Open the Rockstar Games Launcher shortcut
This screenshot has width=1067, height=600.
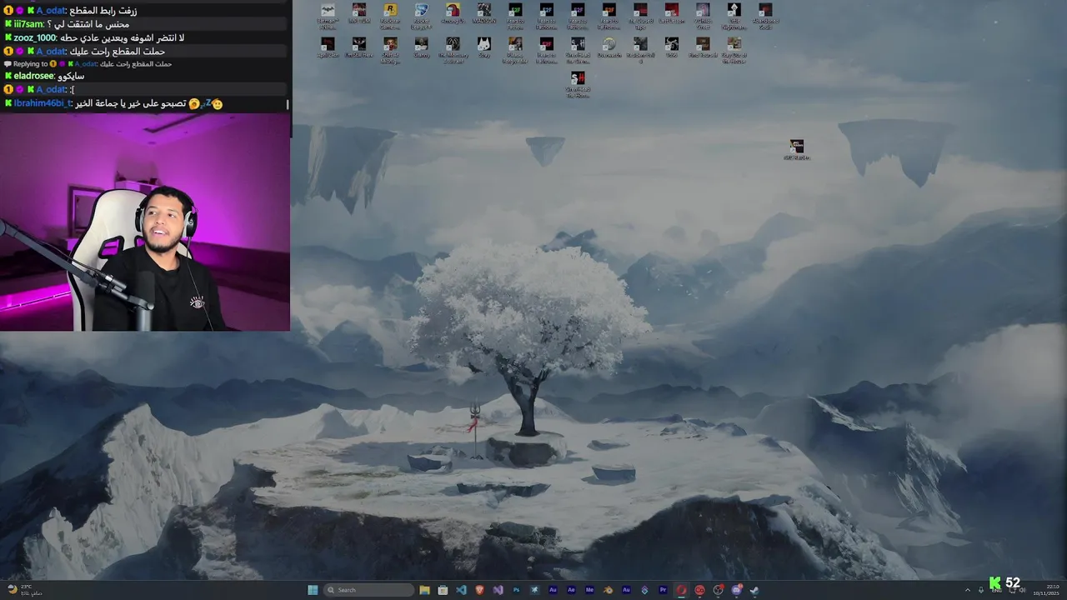click(390, 15)
